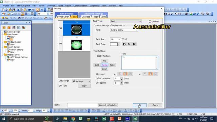Screen dimensions: 217x122
Task: Switch to the Extended tab
Action: [x=86, y=17]
